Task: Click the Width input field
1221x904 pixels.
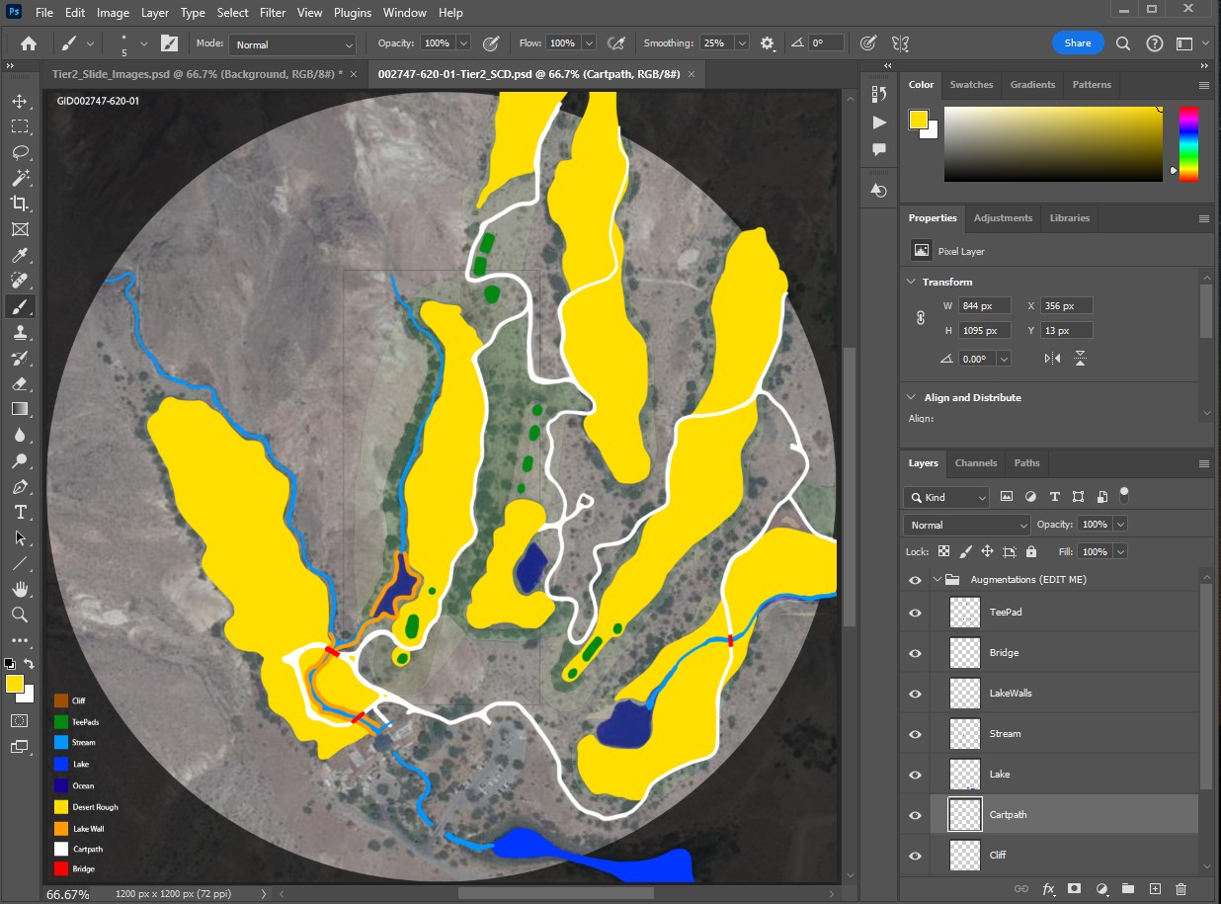Action: 985,306
